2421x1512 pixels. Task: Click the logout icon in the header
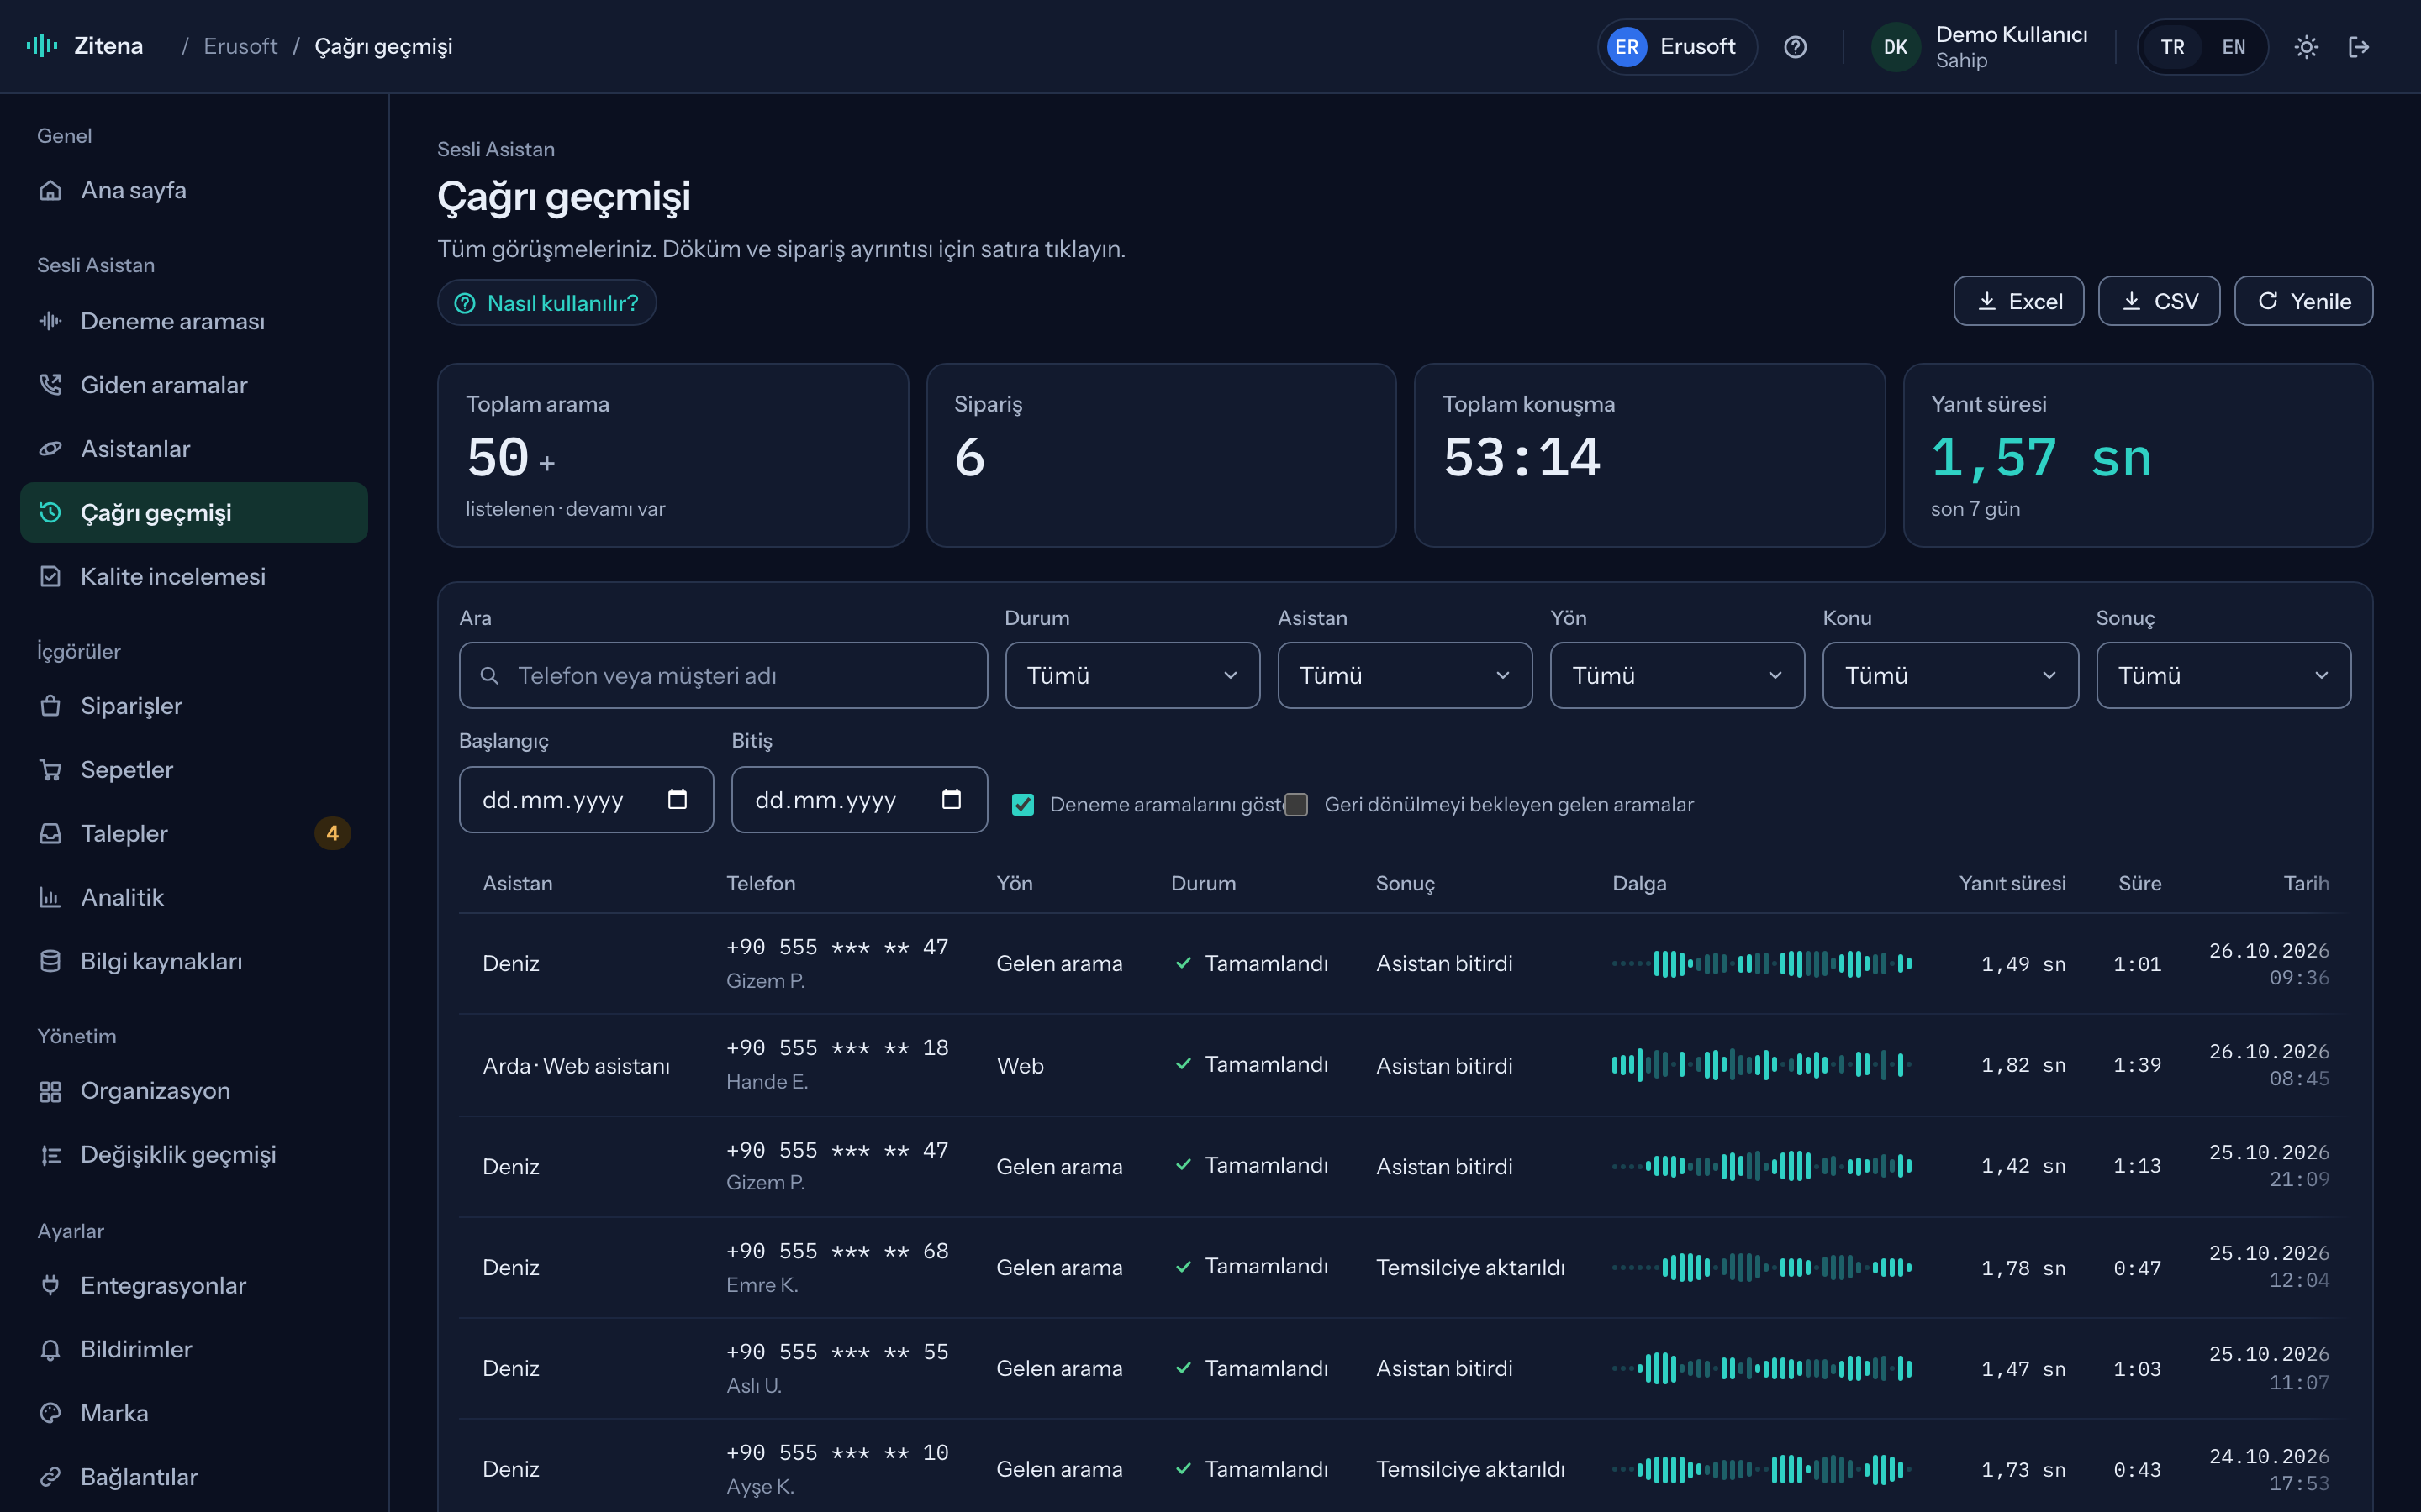(x=2359, y=47)
